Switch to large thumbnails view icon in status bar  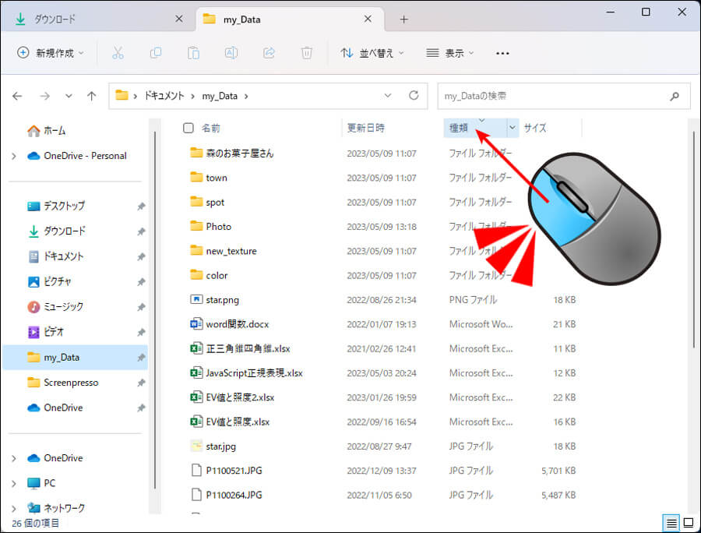point(689,523)
